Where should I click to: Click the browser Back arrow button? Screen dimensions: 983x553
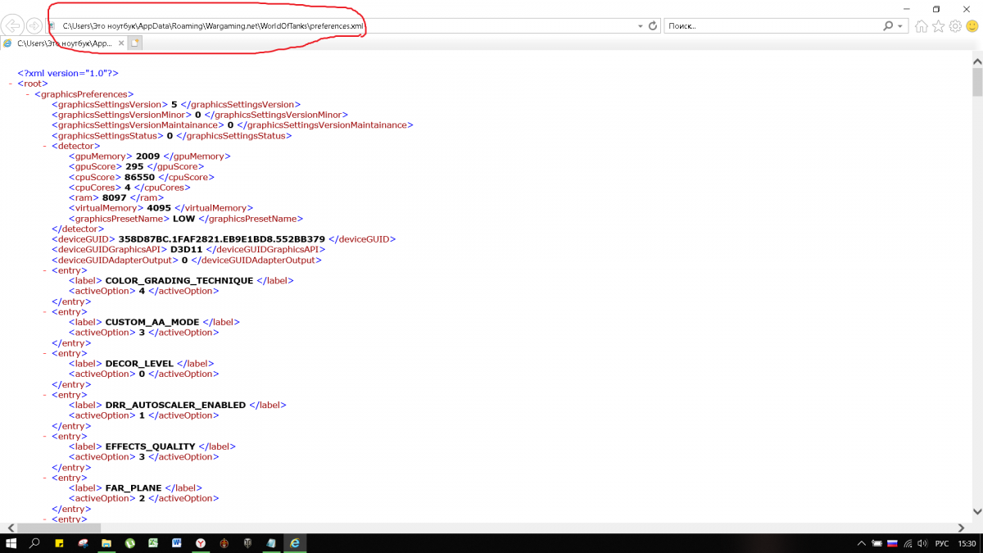(x=14, y=26)
